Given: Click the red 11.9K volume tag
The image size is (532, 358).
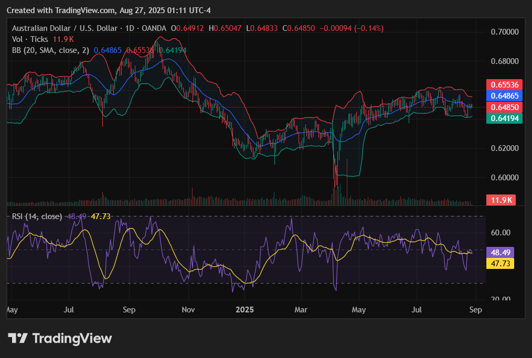Looking at the screenshot, I should 501,200.
